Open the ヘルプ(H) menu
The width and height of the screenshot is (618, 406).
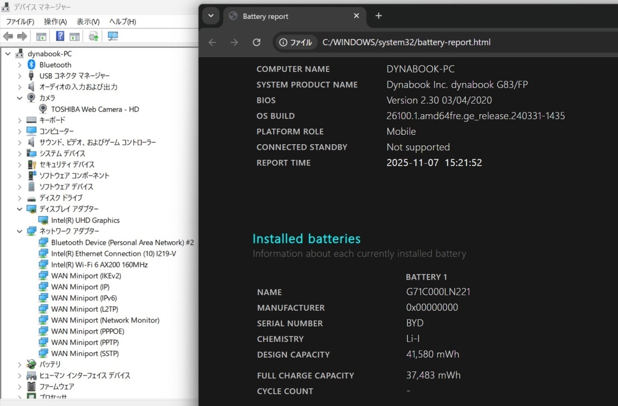[122, 22]
